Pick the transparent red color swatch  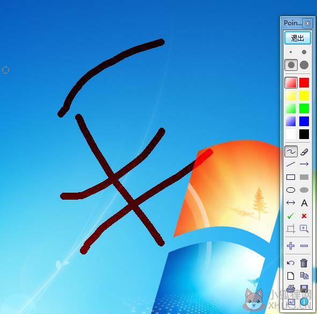[x=291, y=83]
